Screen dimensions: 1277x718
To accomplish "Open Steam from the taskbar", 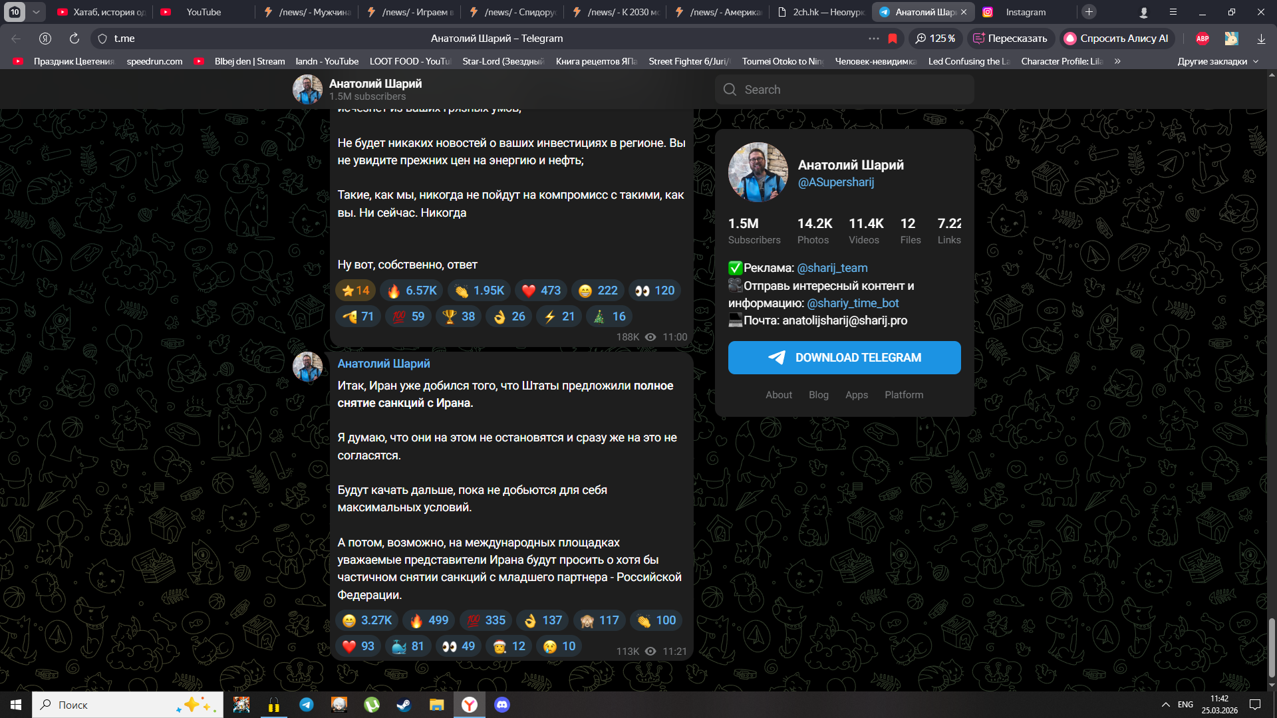I will click(404, 705).
